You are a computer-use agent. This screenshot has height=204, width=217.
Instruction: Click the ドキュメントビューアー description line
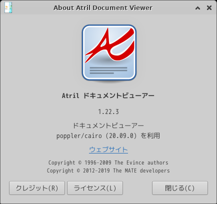pyautogui.click(x=108, y=125)
